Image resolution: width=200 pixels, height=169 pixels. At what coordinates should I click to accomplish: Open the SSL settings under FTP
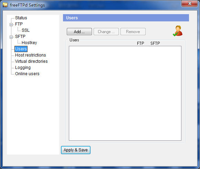coord(25,30)
